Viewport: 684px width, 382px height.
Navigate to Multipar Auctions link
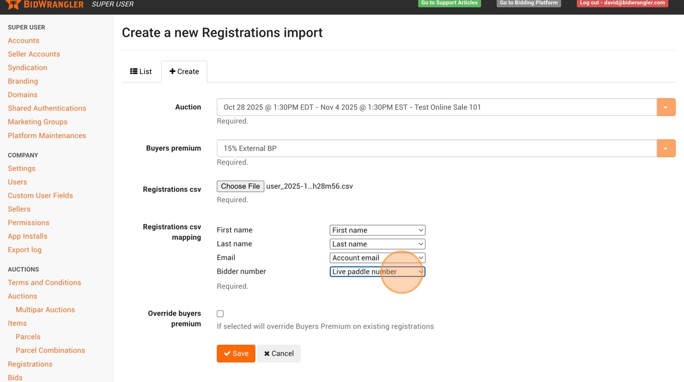(x=45, y=309)
